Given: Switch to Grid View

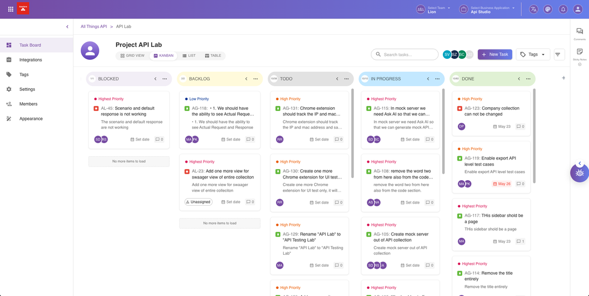Looking at the screenshot, I should [x=133, y=55].
